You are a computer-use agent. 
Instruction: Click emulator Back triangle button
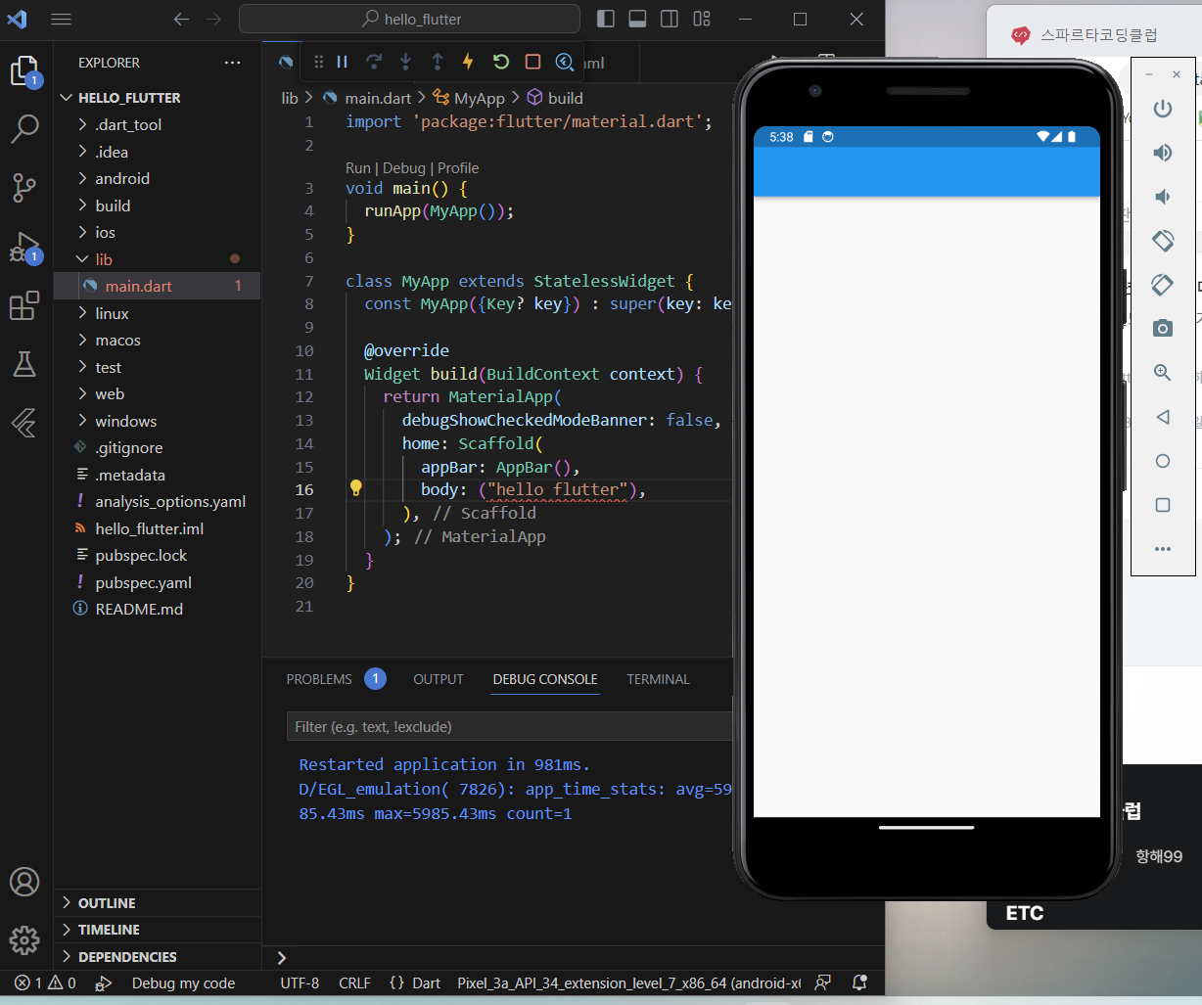[1163, 417]
